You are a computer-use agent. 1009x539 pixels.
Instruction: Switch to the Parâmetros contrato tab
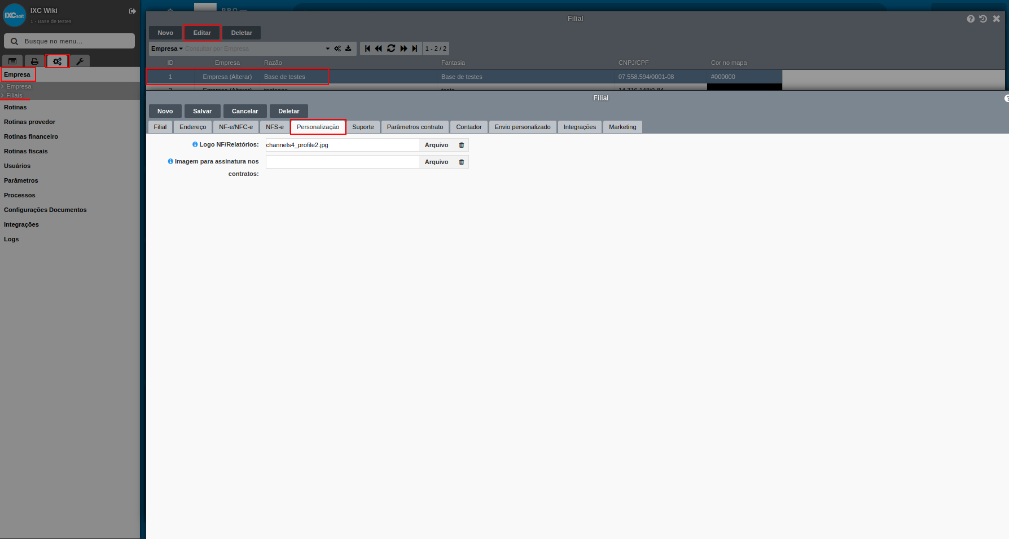(415, 127)
